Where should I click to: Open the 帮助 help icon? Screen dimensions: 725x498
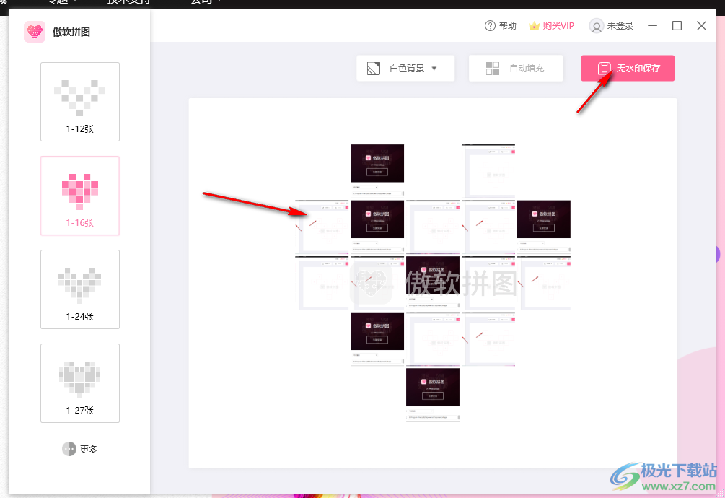click(x=491, y=26)
